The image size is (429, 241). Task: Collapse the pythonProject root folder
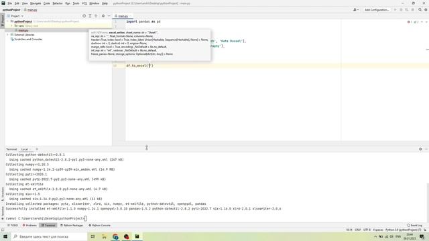pyautogui.click(x=7, y=21)
